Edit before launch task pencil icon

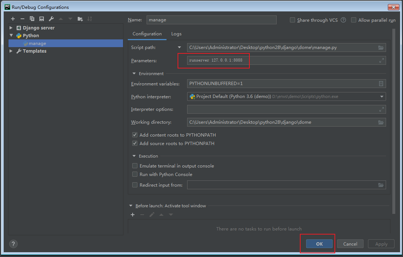(x=152, y=215)
